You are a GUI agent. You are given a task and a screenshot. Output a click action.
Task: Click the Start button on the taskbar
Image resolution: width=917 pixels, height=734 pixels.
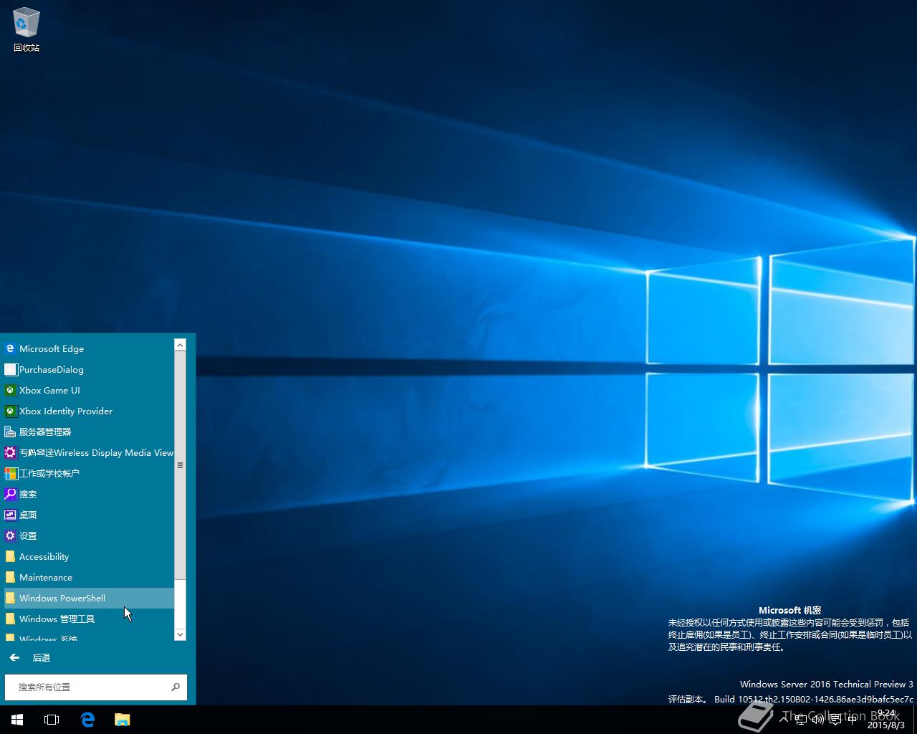click(x=17, y=720)
